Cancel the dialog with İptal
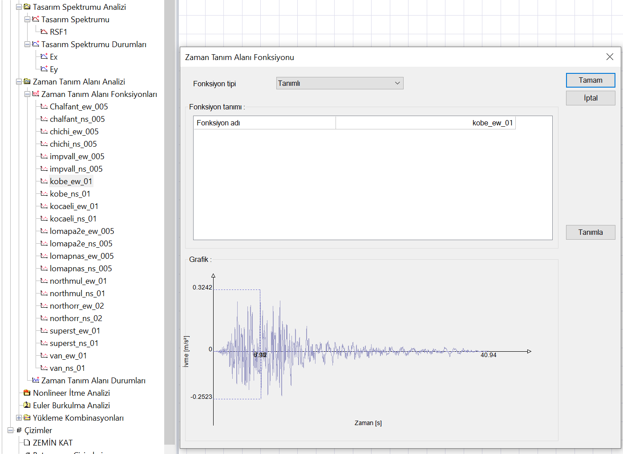The height and width of the screenshot is (454, 623). 591,98
